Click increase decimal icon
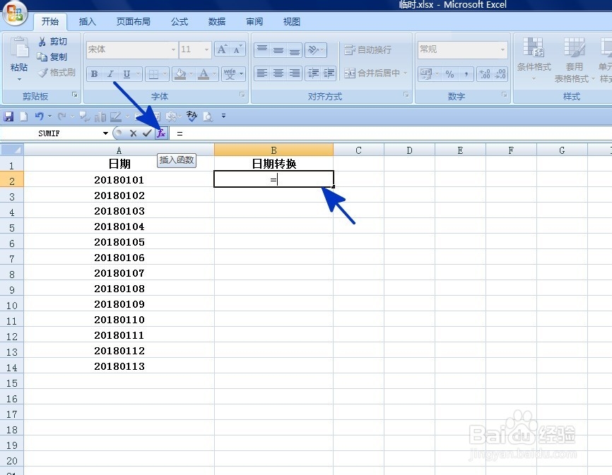 click(485, 73)
